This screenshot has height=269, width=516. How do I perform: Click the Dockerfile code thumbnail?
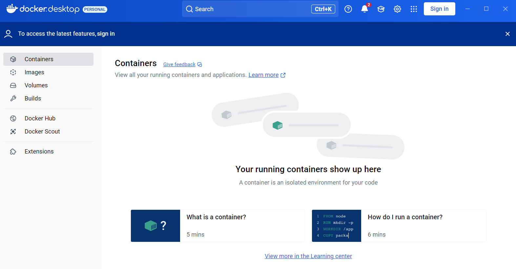pos(337,226)
